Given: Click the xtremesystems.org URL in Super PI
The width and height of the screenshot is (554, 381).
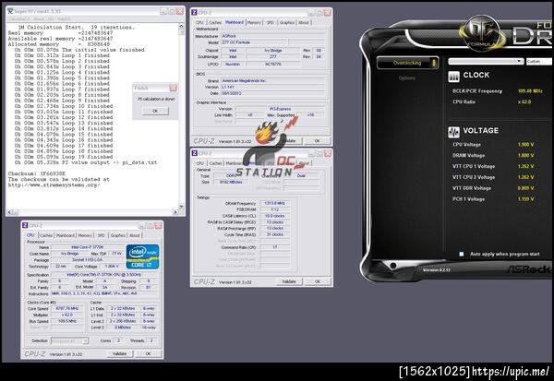Looking at the screenshot, I should (54, 185).
